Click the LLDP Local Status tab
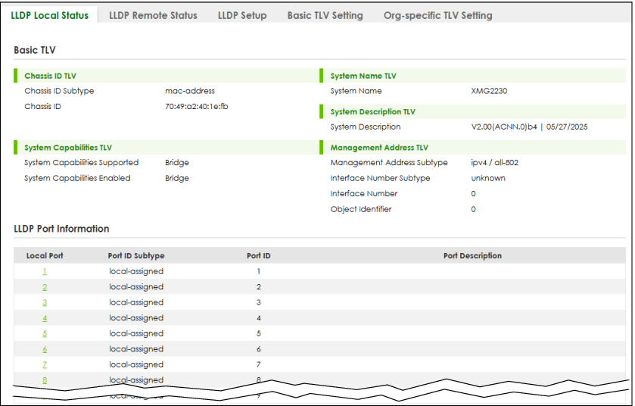This screenshot has width=635, height=406. click(x=50, y=15)
